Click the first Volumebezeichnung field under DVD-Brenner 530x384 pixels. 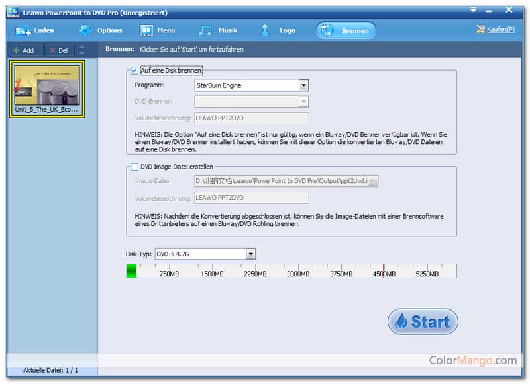tap(252, 118)
